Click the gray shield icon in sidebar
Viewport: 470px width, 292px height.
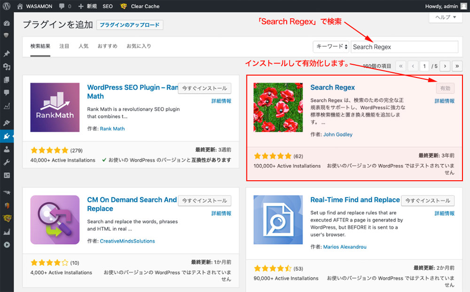tap(6, 35)
